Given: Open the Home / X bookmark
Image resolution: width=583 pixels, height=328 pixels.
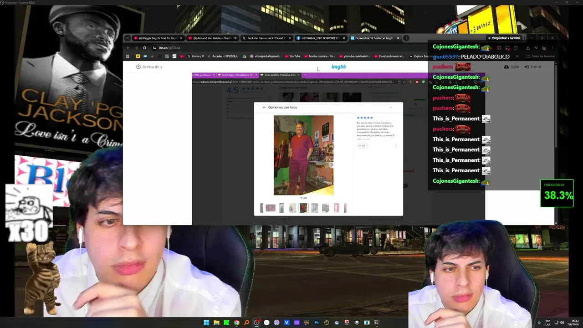Looking at the screenshot, I should pyautogui.click(x=195, y=56).
